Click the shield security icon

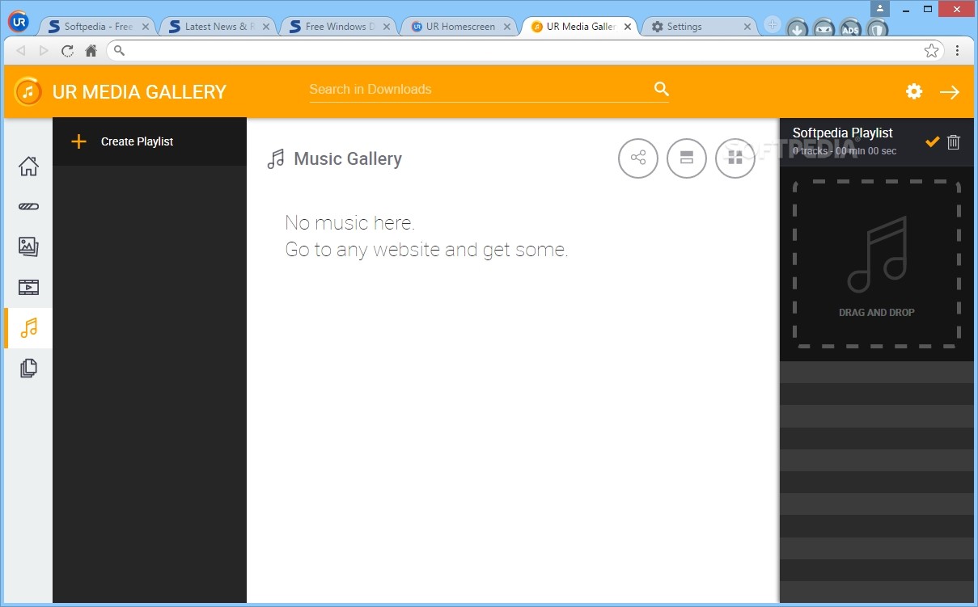[878, 30]
